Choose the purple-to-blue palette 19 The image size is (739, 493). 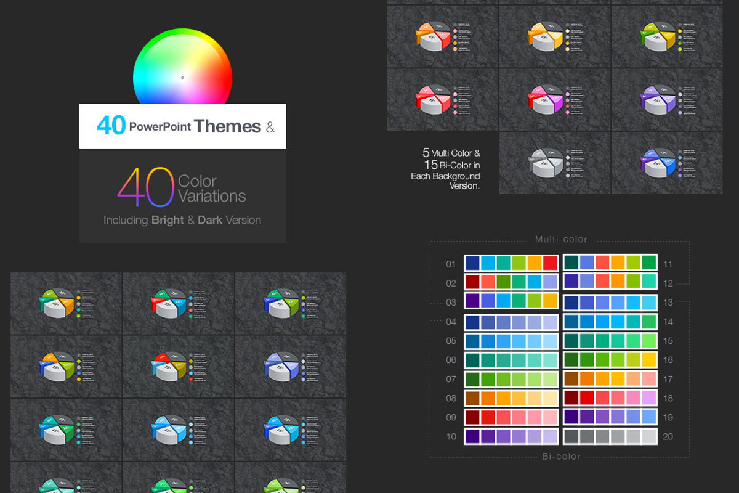610,417
